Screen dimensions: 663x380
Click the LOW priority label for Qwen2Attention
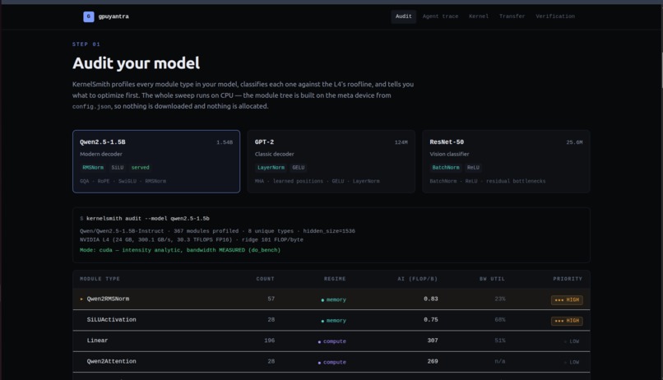tap(571, 362)
